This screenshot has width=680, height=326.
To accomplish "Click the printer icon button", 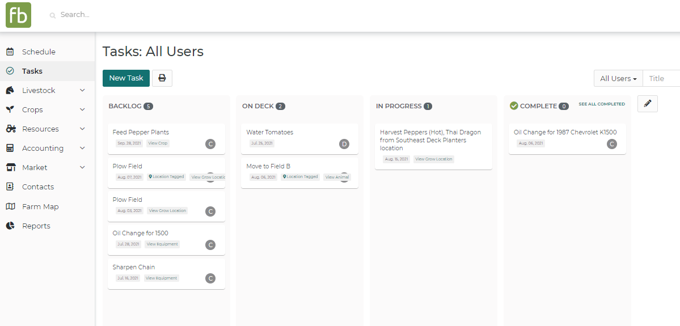I will click(162, 78).
